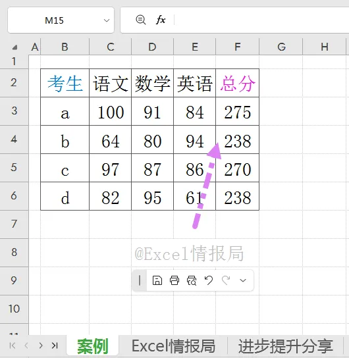Expand the quick access toolbar chevron
The height and width of the screenshot is (358, 349).
click(243, 280)
